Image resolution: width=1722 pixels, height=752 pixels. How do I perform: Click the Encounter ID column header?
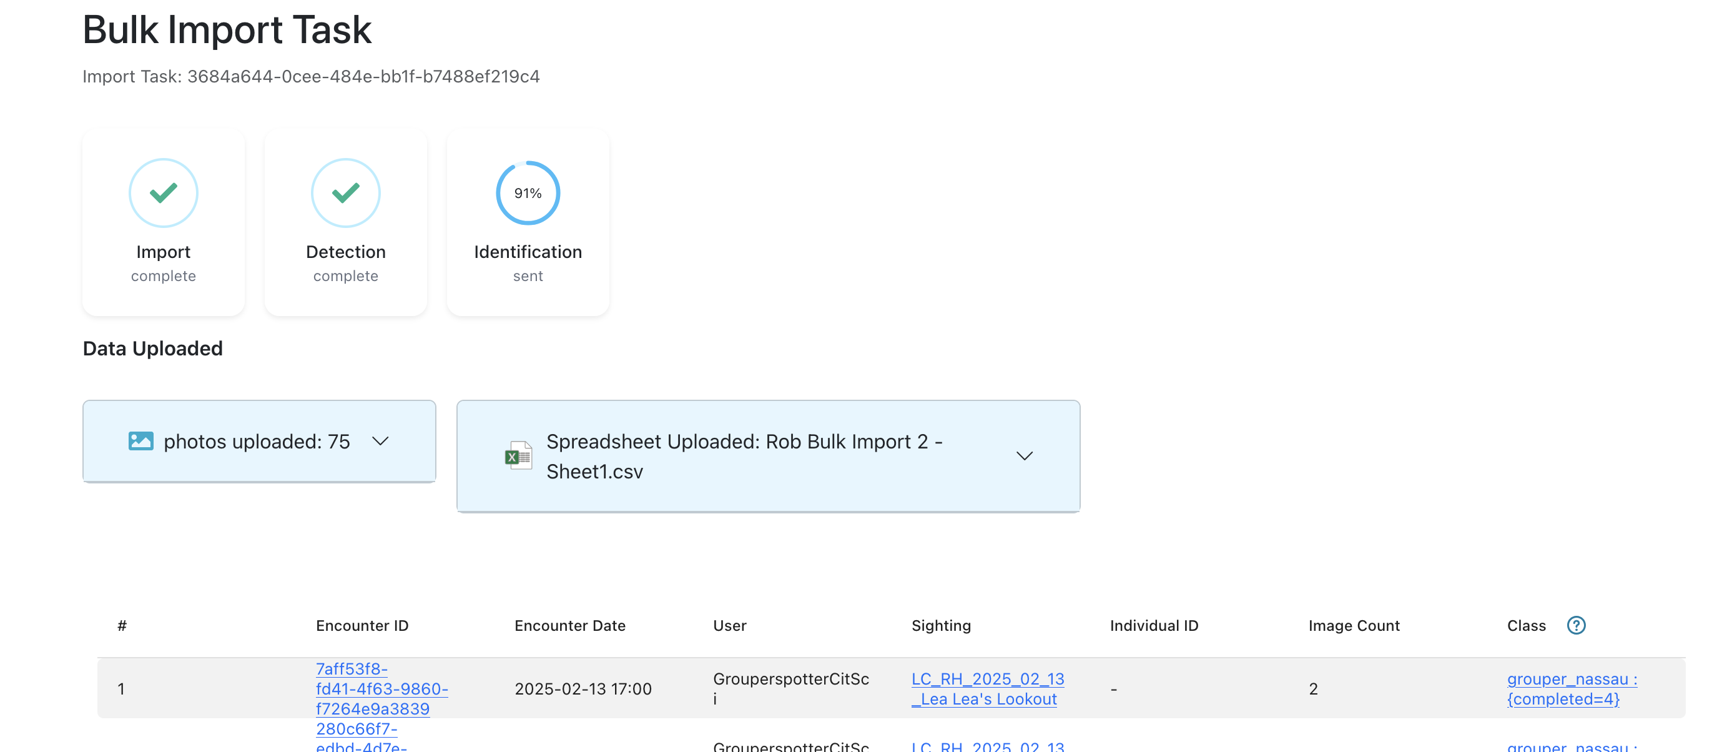pyautogui.click(x=362, y=626)
